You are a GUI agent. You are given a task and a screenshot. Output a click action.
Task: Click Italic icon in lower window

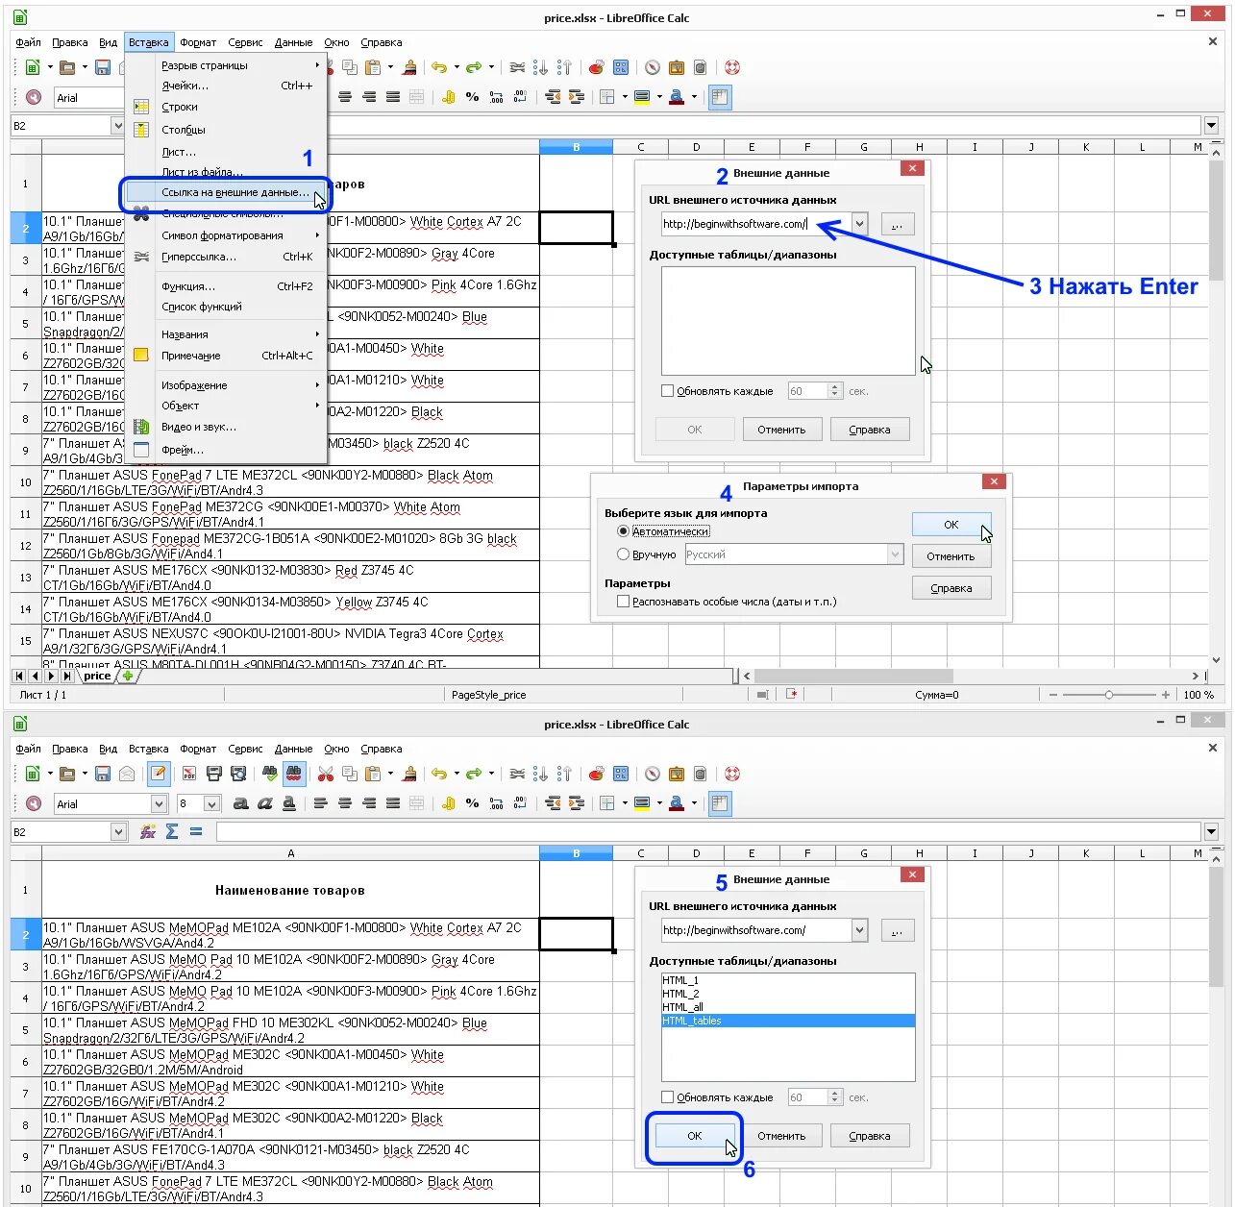pos(264,803)
